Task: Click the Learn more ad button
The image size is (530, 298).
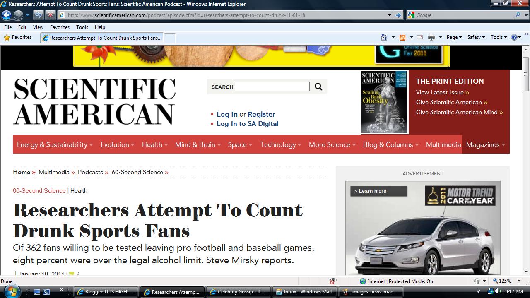Action: pyautogui.click(x=379, y=191)
